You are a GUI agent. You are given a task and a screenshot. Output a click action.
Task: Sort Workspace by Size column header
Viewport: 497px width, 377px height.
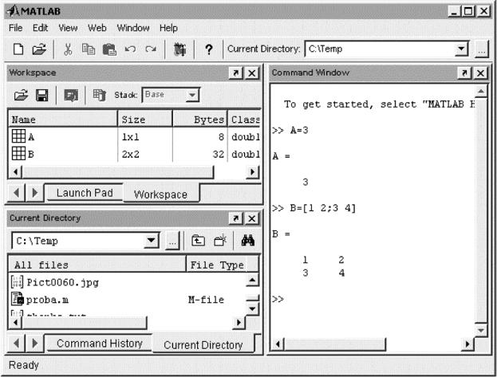coord(145,120)
